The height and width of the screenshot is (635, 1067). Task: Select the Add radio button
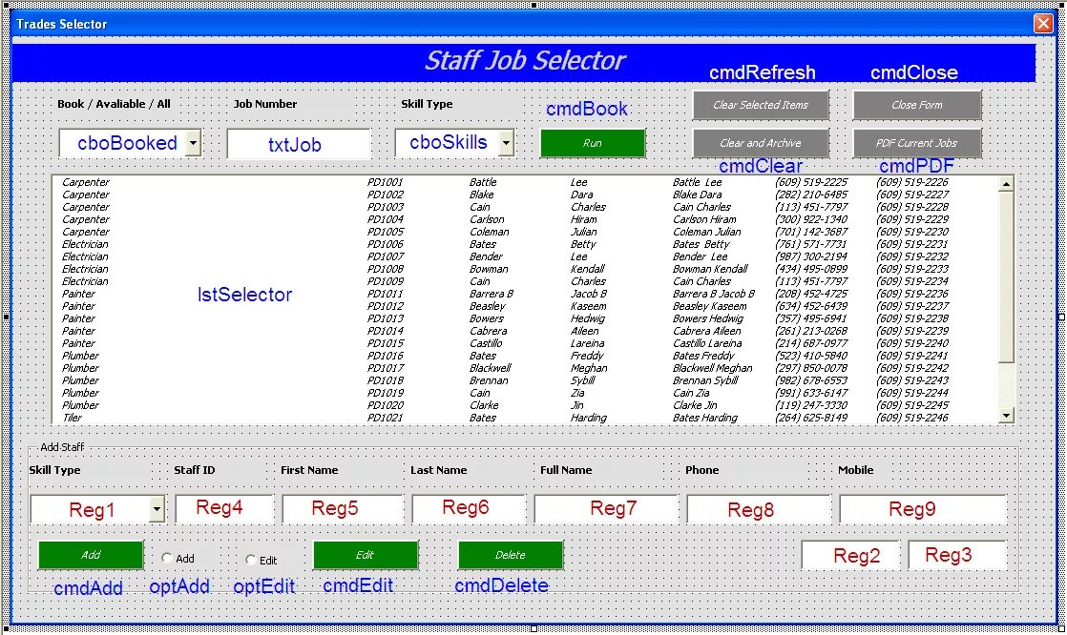[x=166, y=557]
